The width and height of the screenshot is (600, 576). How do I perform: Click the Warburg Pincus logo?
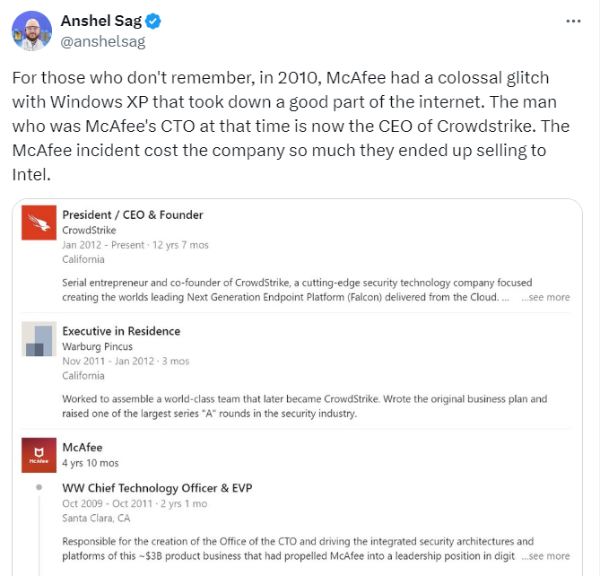point(39,338)
